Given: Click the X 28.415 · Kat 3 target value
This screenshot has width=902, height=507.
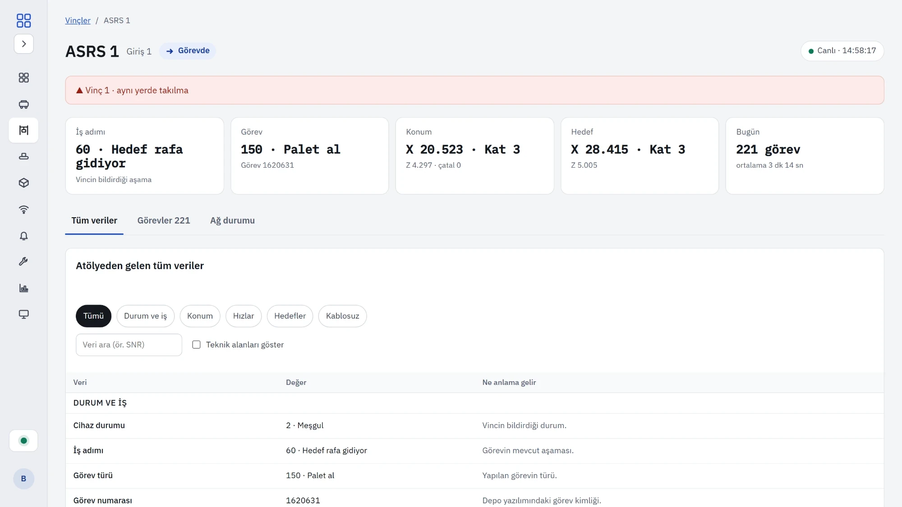Looking at the screenshot, I should click(628, 150).
